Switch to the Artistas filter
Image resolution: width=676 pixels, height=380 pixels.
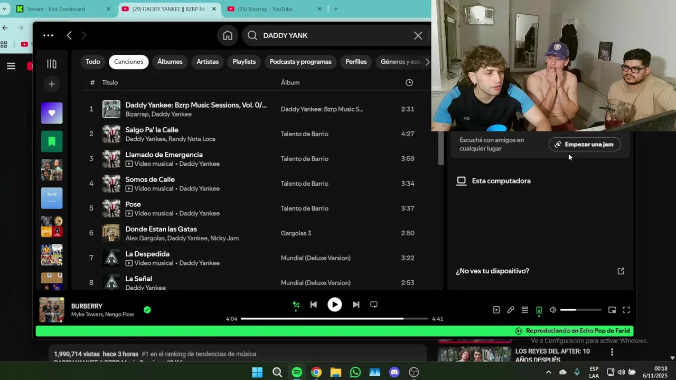pyautogui.click(x=208, y=62)
